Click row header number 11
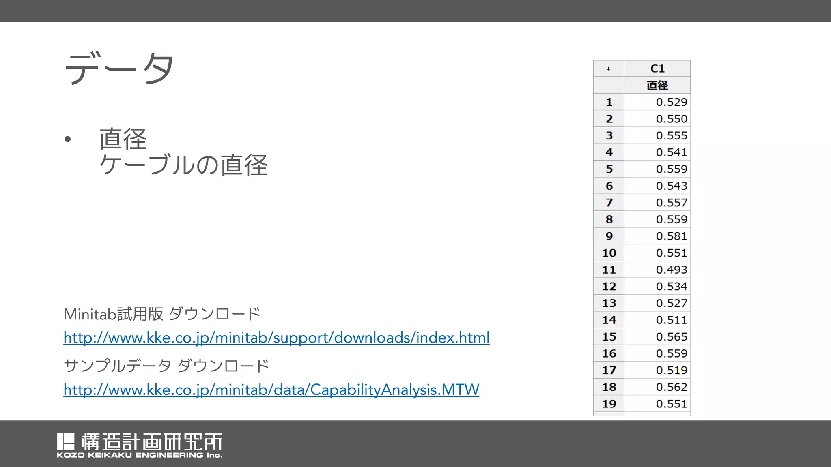831x467 pixels. pyautogui.click(x=609, y=270)
